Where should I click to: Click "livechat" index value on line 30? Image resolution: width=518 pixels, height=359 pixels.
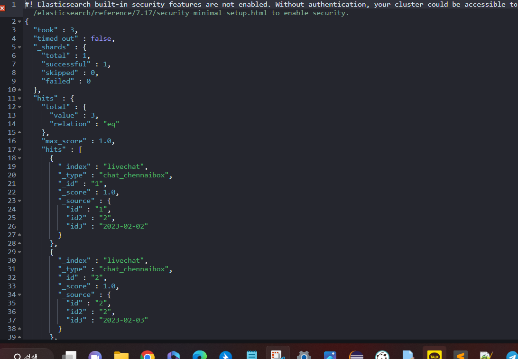point(123,260)
